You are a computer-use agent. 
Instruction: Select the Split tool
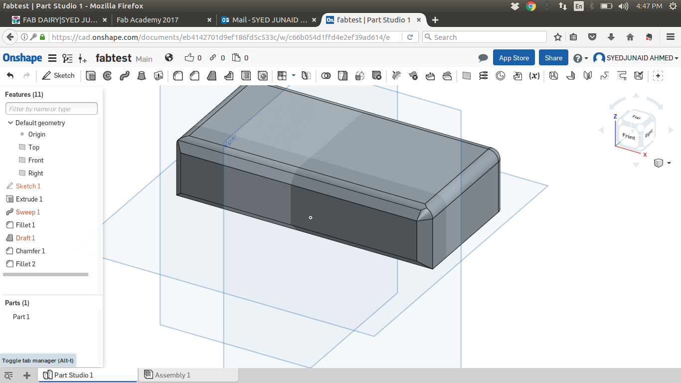pyautogui.click(x=342, y=76)
